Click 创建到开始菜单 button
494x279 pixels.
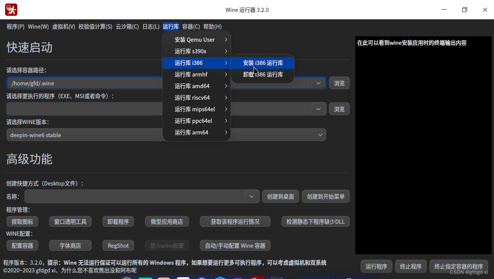[x=326, y=196]
